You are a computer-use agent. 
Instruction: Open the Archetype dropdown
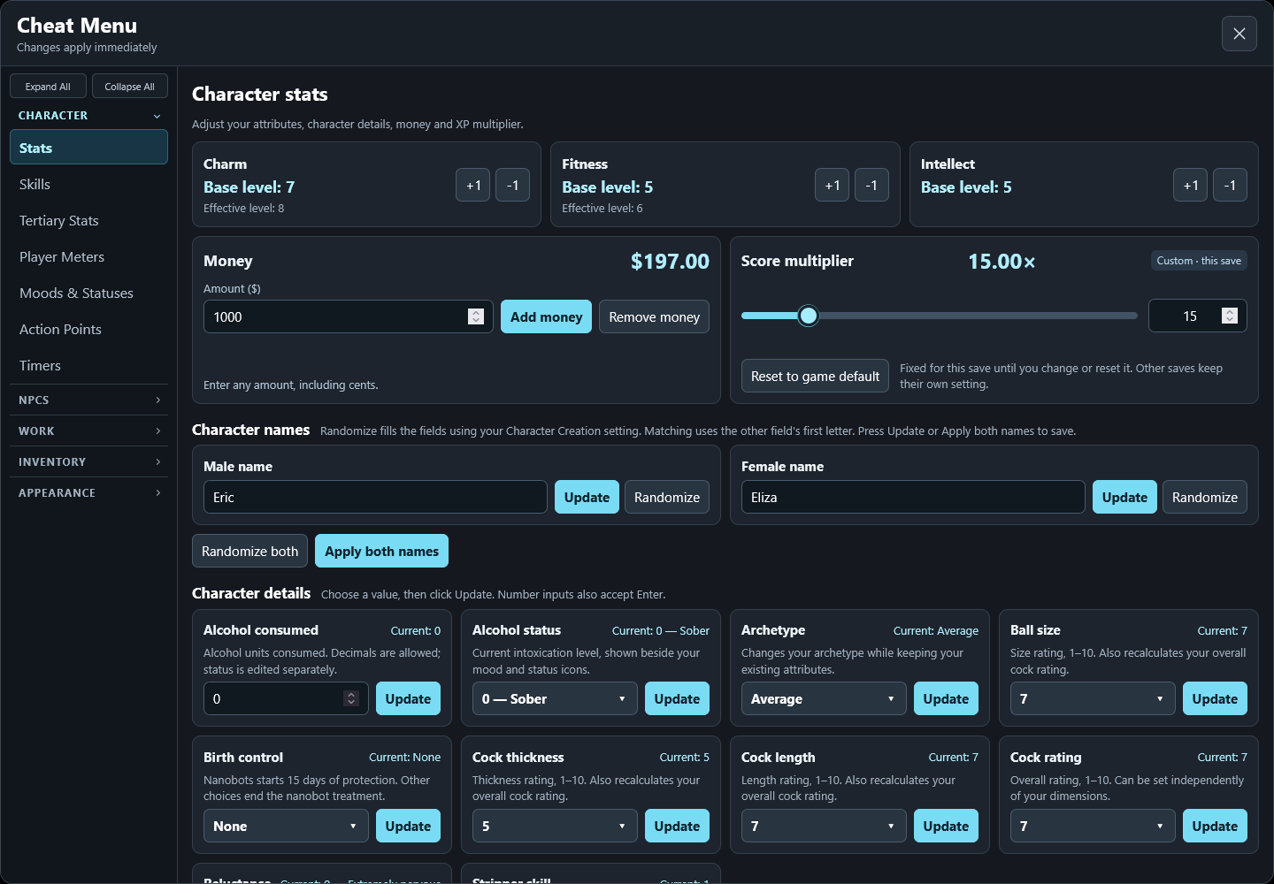pos(824,698)
